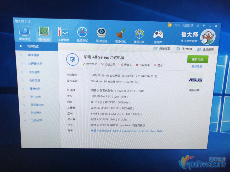Click the Nvidia GeForce GTX 950 text

116,114
